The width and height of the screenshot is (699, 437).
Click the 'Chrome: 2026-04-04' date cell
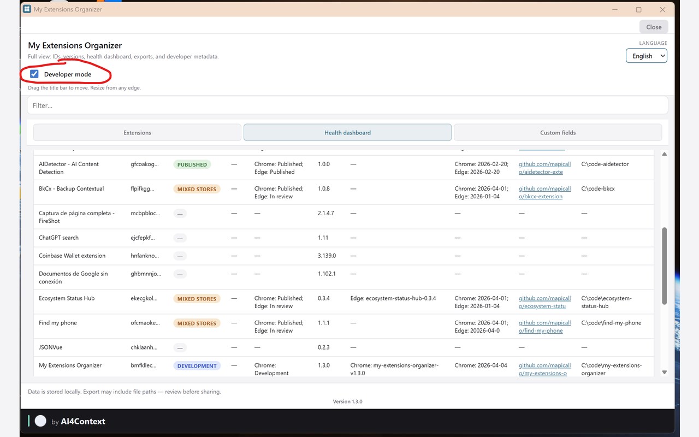481,365
